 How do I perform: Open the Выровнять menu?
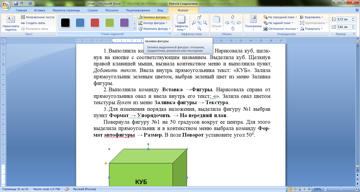312,17
